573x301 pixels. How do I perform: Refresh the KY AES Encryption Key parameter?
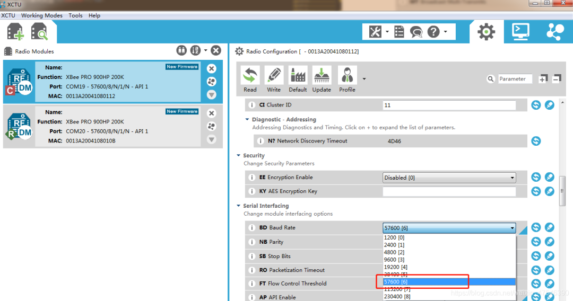coord(536,191)
